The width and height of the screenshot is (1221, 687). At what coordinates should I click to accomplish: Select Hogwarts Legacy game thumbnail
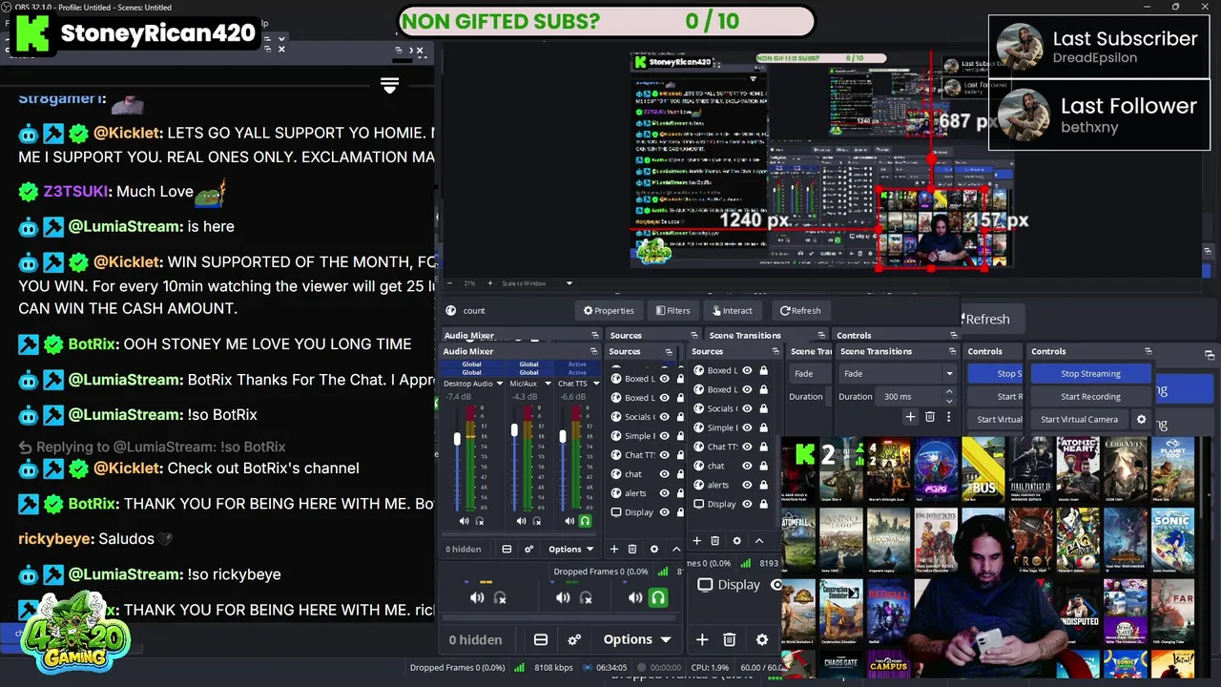(x=888, y=542)
